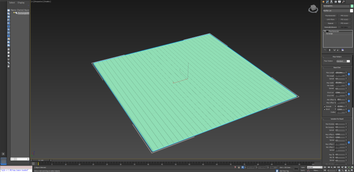The image size is (354, 172).
Task: Click Remove Modifier trash icon below stack
Action: [338, 50]
